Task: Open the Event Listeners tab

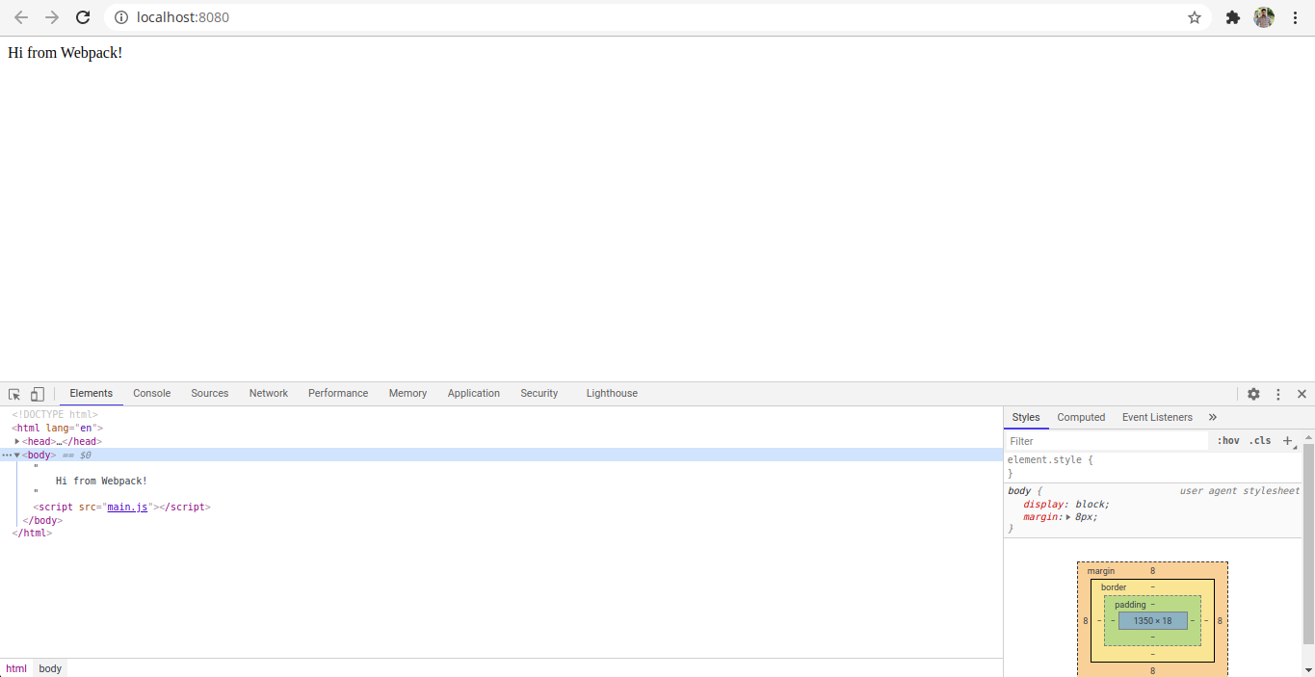Action: click(1157, 417)
